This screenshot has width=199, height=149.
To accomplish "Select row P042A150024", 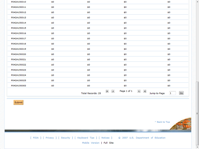I will click(x=98, y=75).
